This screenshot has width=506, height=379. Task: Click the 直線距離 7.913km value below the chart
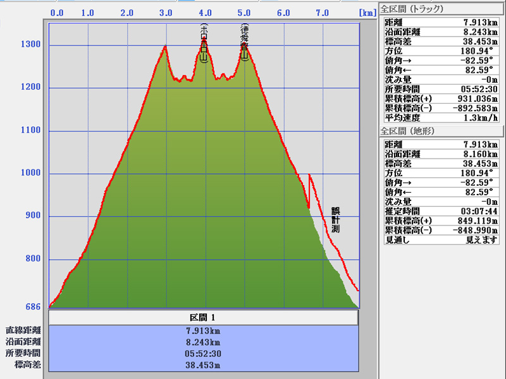pos(204,330)
